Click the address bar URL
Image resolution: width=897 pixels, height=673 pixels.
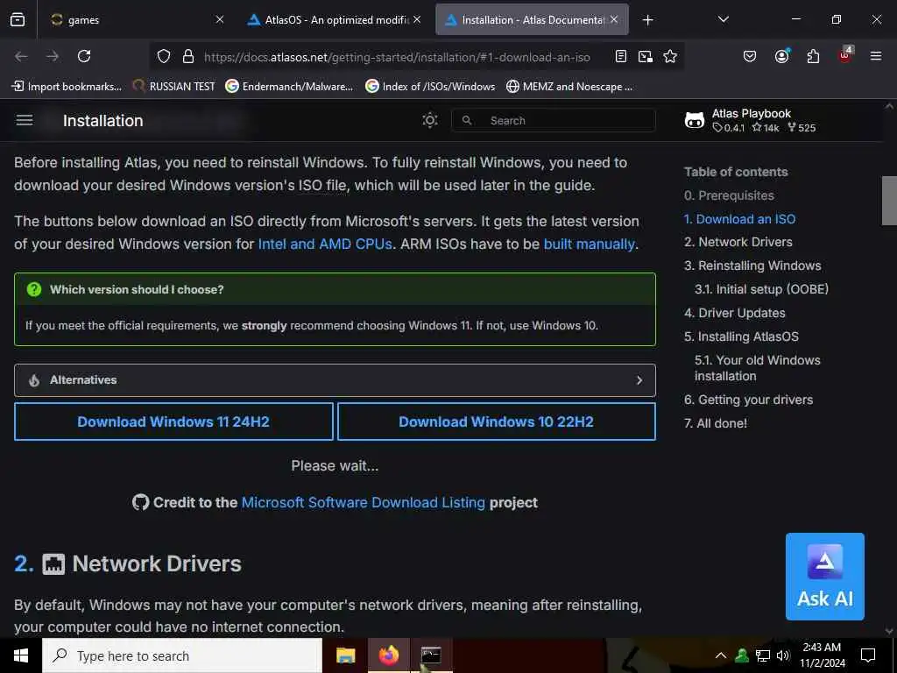pyautogui.click(x=397, y=57)
